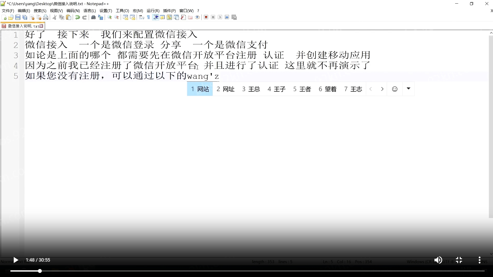Open the 窗口(W) menu
Screen dimensions: 493x277
186,11
